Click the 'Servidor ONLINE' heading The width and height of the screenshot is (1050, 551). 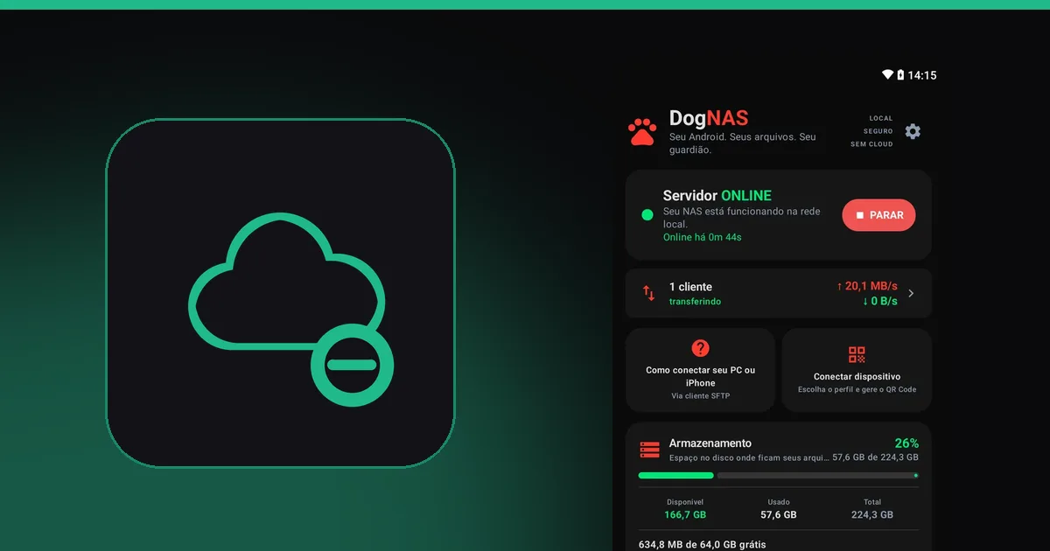717,196
